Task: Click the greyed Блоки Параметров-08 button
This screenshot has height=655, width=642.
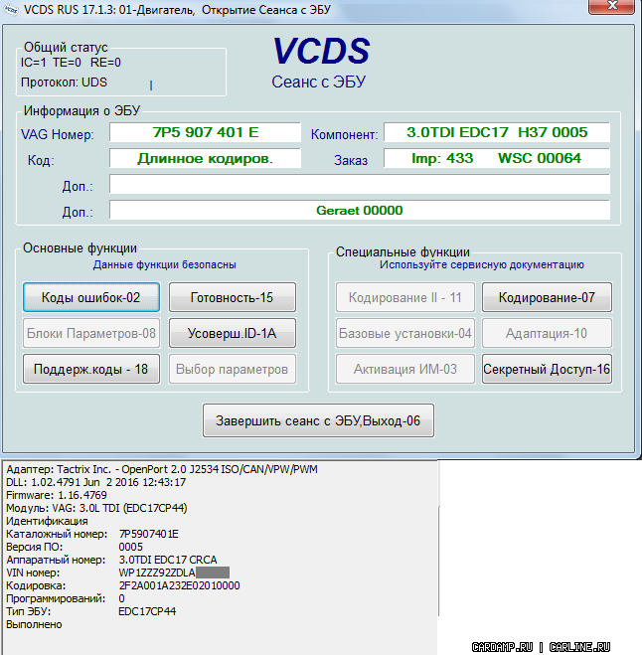Action: (90, 333)
